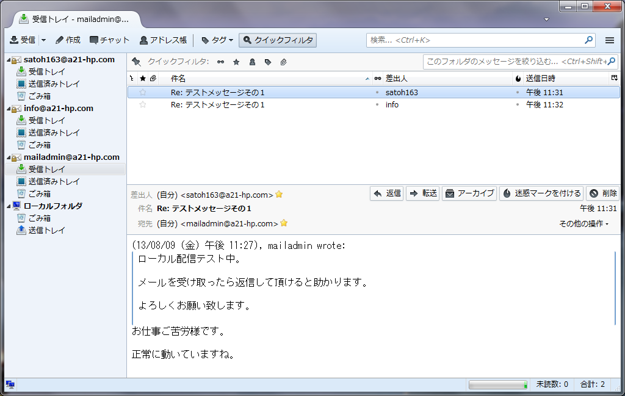Toggle the クイックフィルタ toolbar button
The image size is (625, 396).
pos(278,40)
